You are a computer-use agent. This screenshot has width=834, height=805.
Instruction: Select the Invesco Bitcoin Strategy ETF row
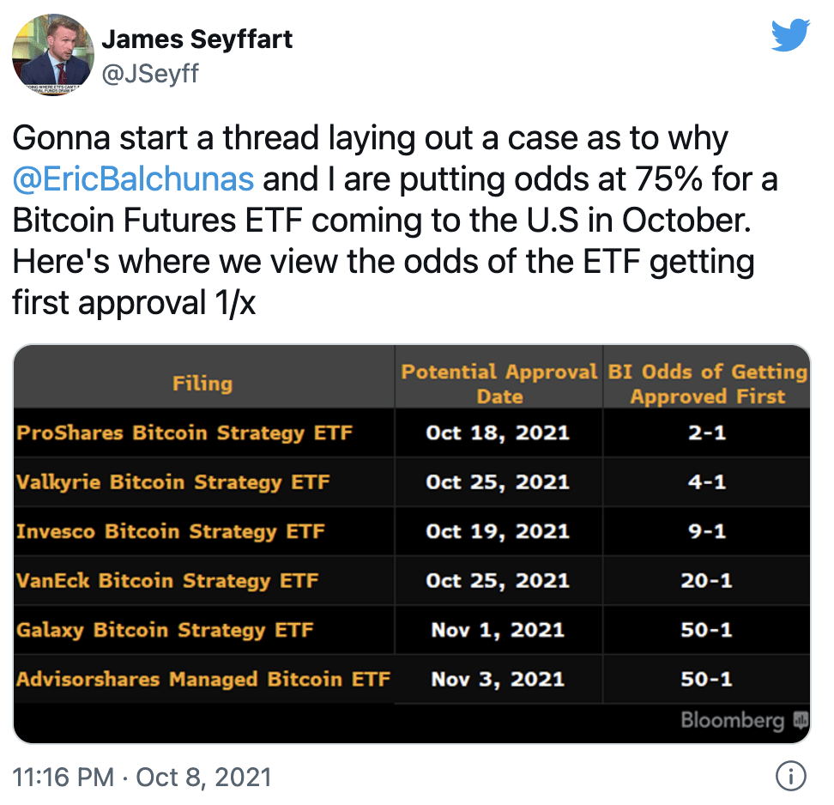(x=412, y=531)
